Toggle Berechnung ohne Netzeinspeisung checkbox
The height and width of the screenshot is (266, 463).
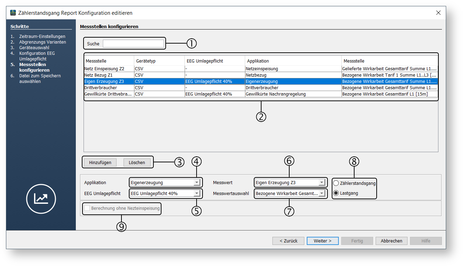87,208
